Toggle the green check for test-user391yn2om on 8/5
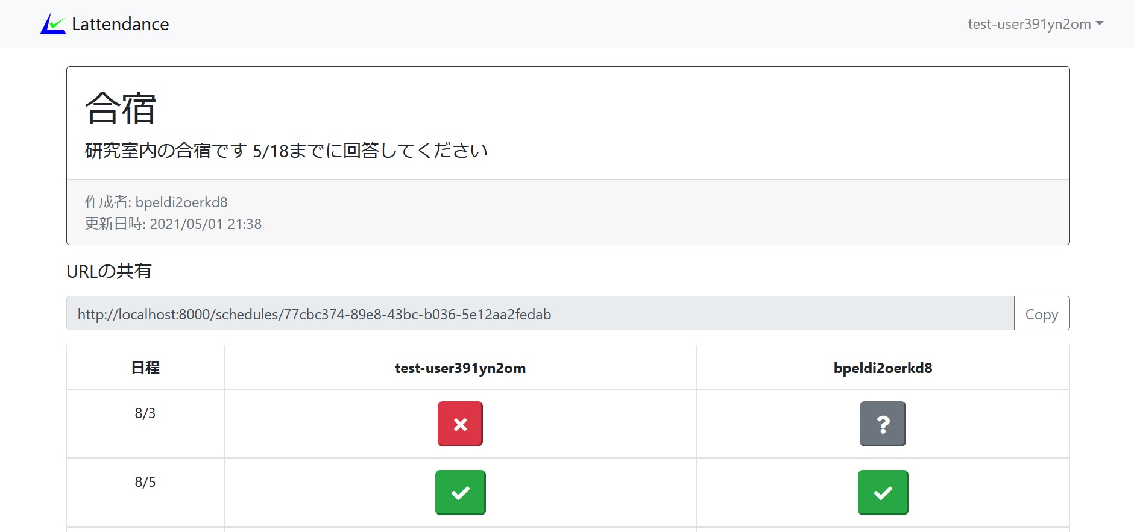Image resolution: width=1134 pixels, height=532 pixels. 460,492
